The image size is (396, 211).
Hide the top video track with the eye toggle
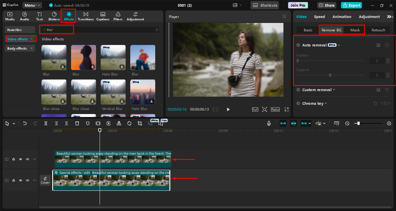(20, 159)
